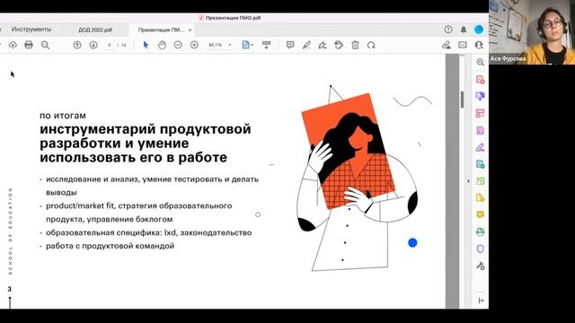This screenshot has height=323, width=575.
Task: Open the help question mark icon
Action: tap(448, 30)
